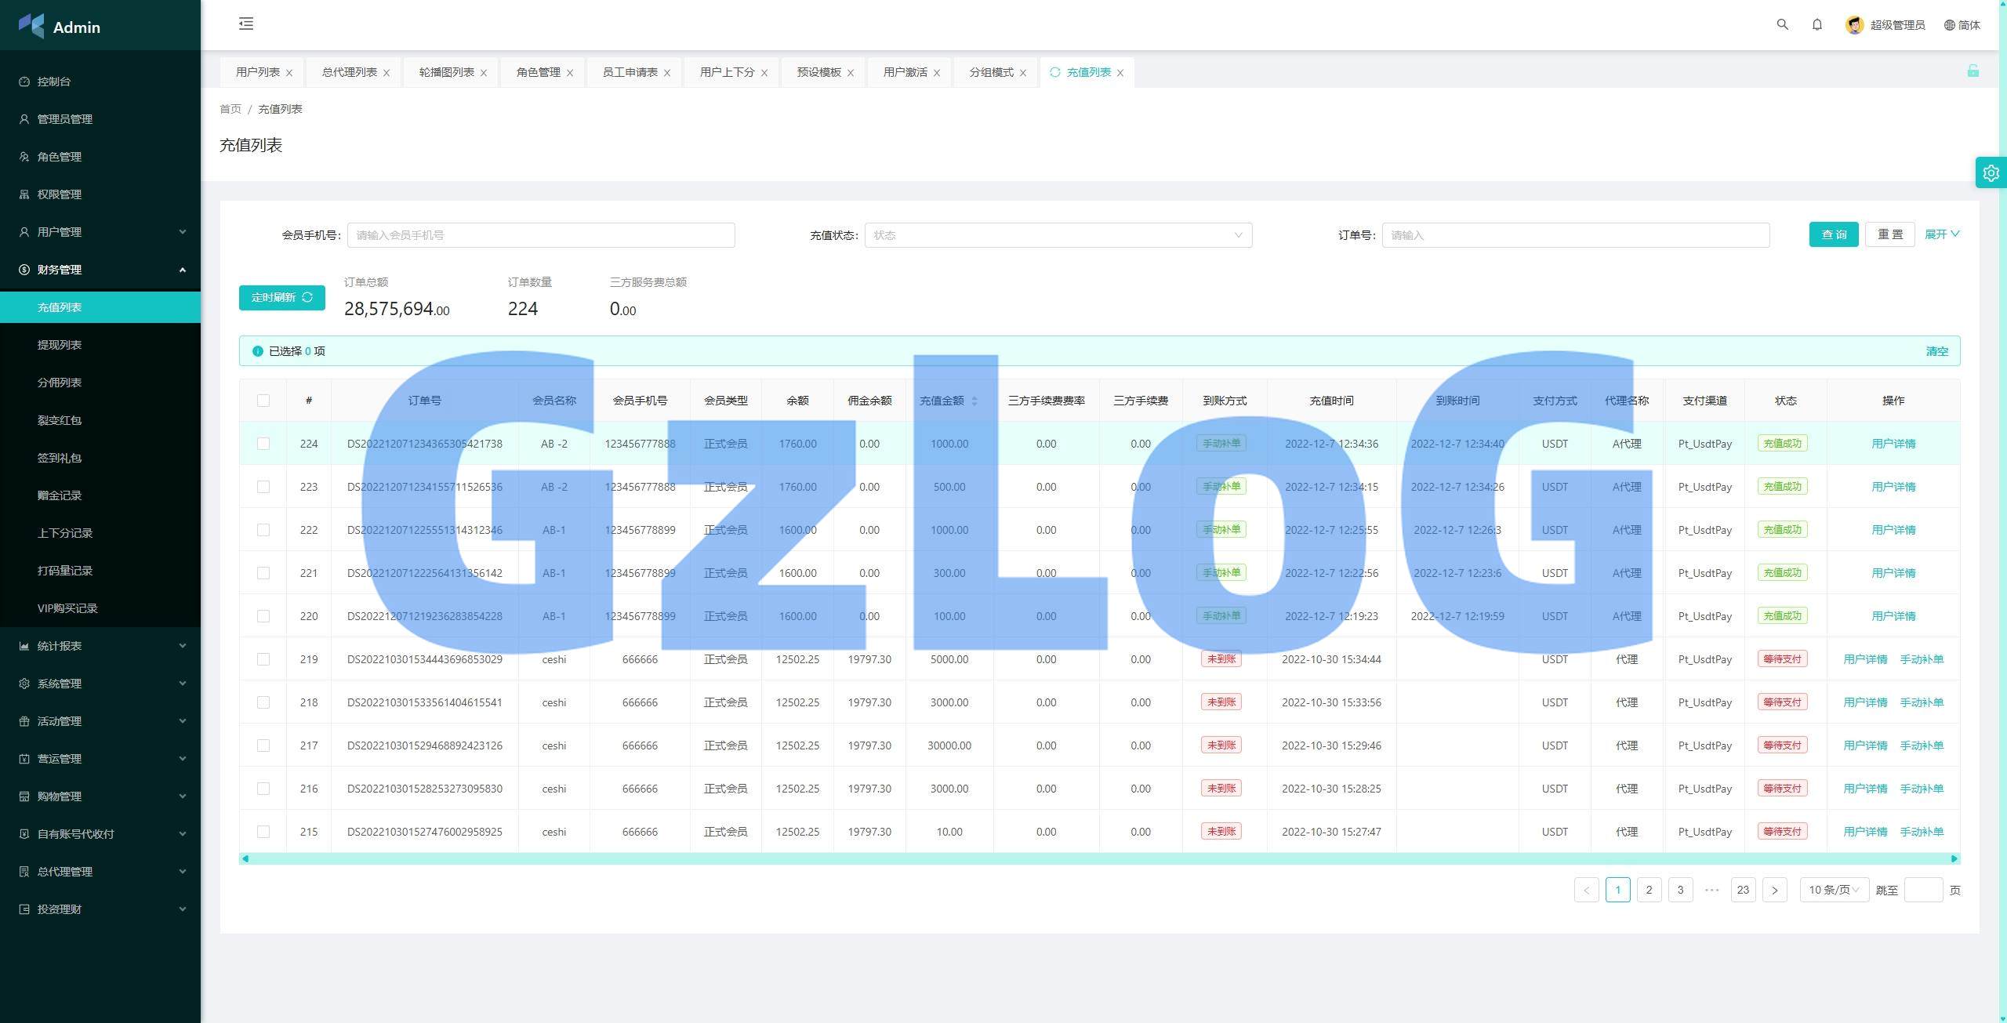2007x1023 pixels.
Task: Click the 简体 language globe icon
Action: pos(1949,25)
